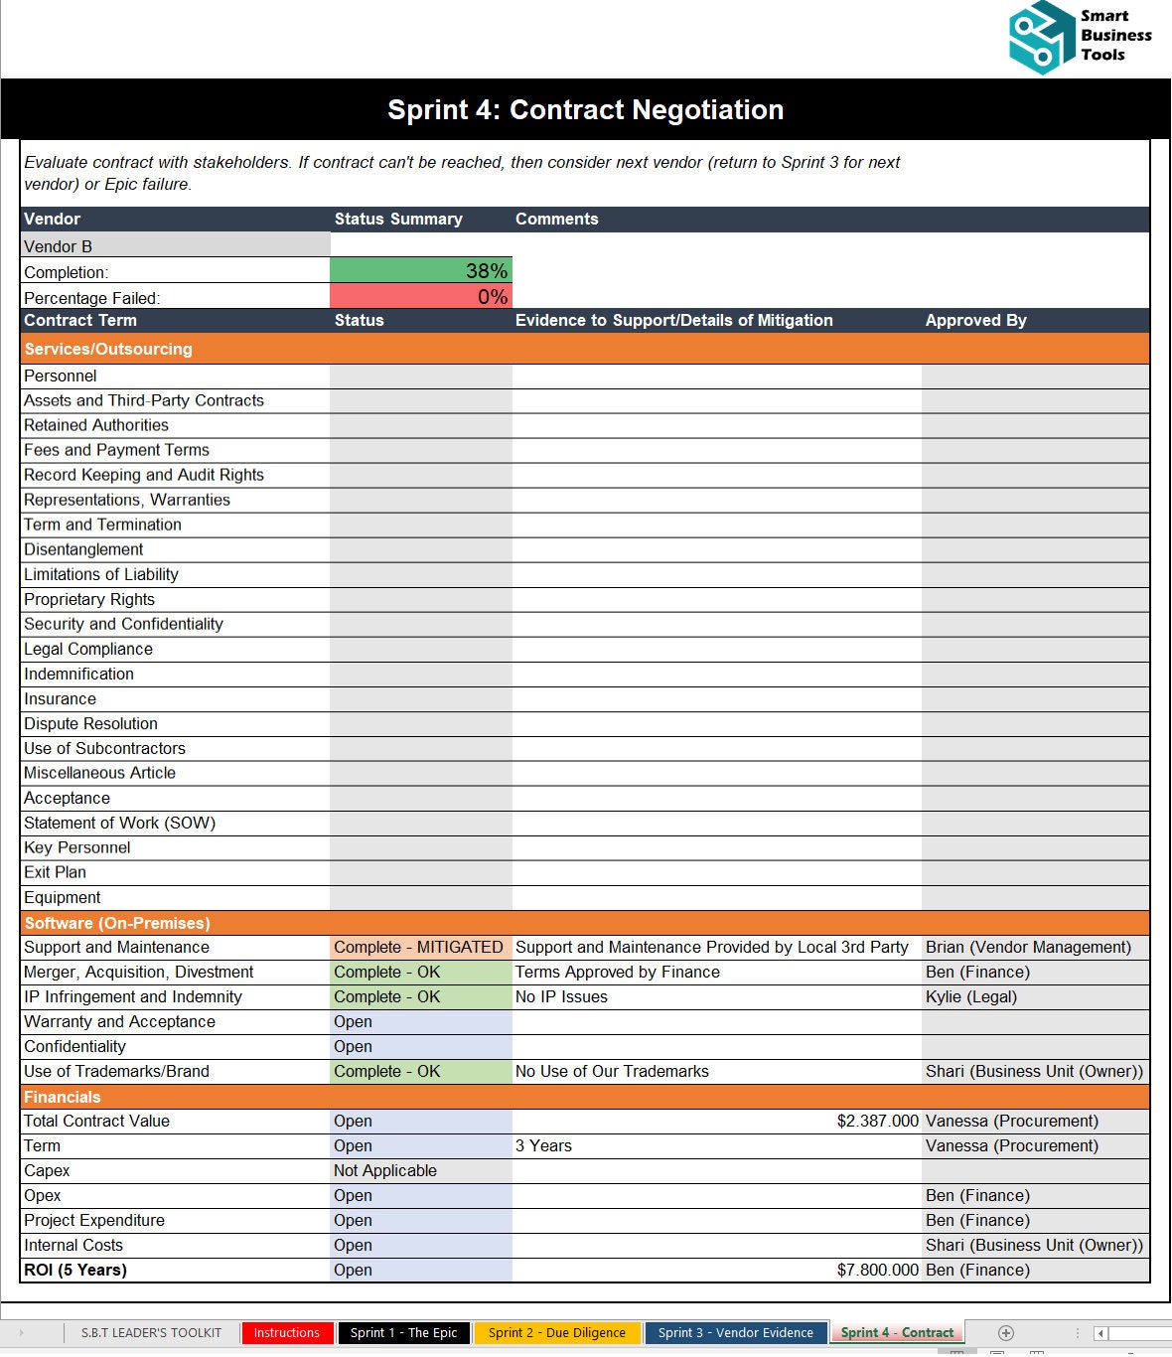1172x1357 pixels.
Task: Open the Instructions sheet tab
Action: [287, 1332]
